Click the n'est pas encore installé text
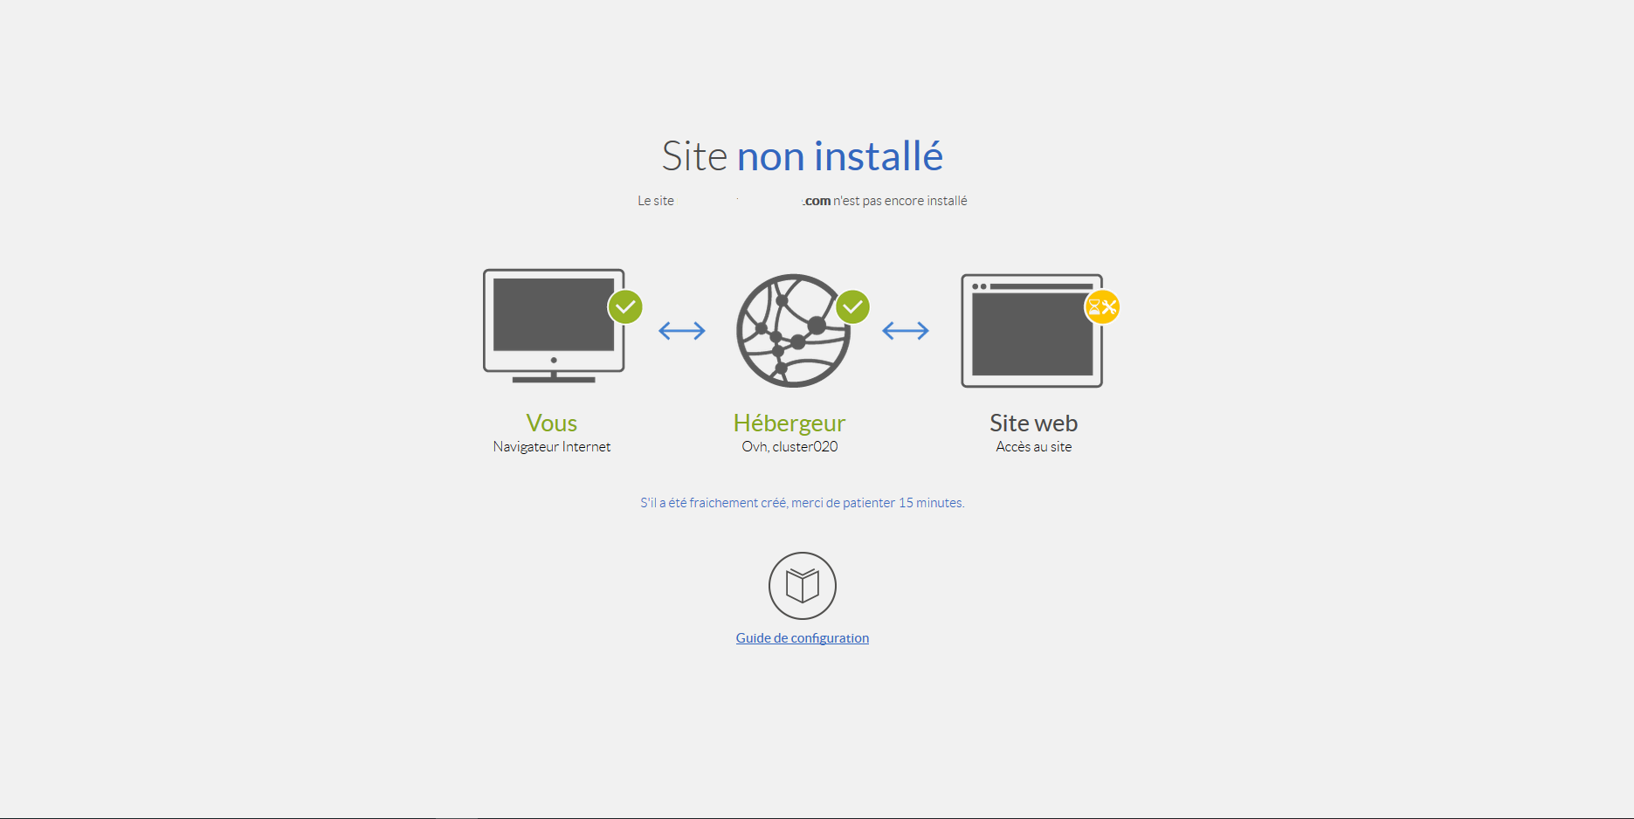The image size is (1634, 819). [900, 201]
